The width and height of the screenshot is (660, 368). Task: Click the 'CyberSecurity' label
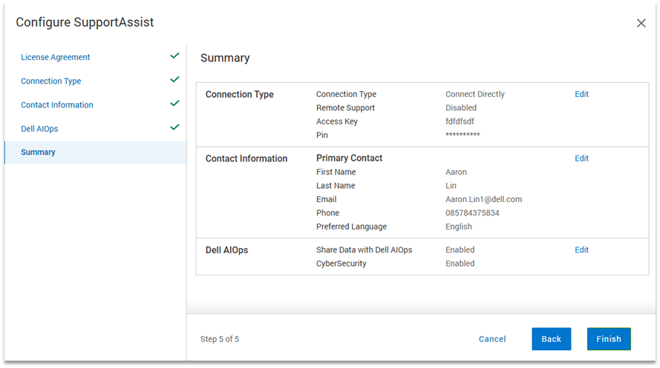pos(341,264)
